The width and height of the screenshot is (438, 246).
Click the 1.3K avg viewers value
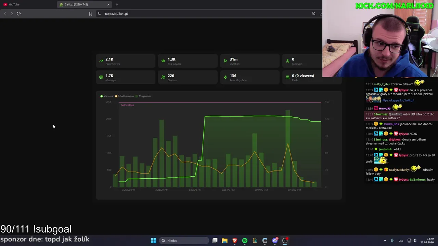coord(171,59)
